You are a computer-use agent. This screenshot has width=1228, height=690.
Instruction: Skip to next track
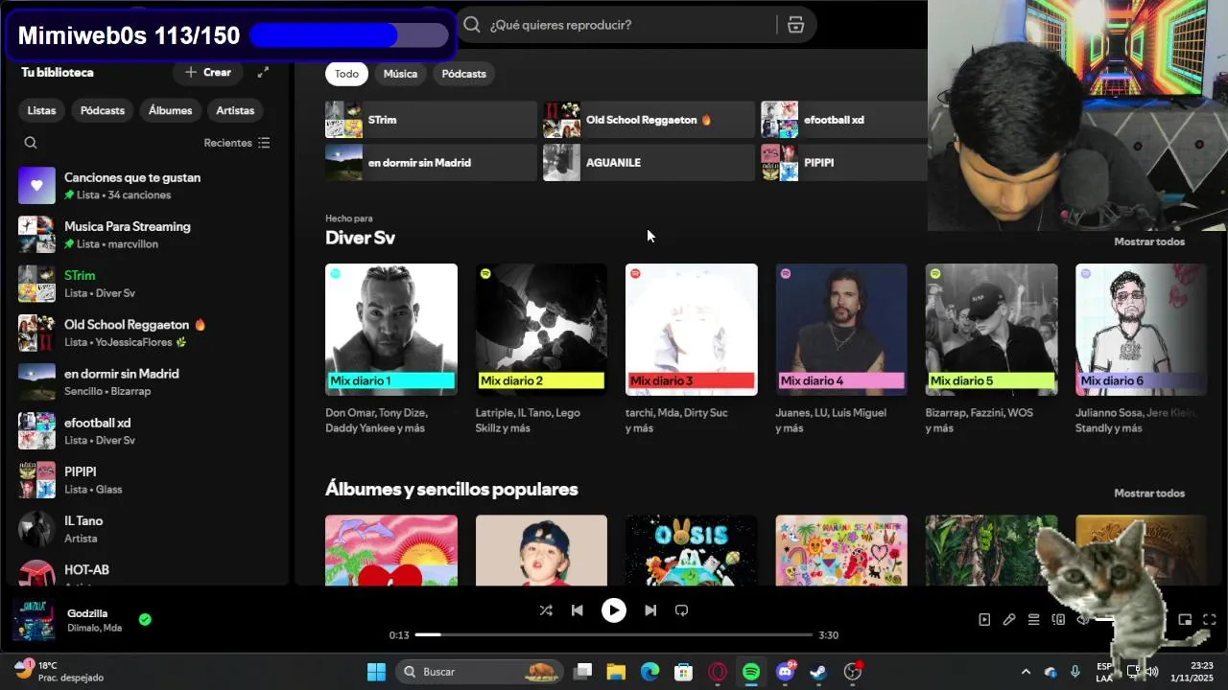650,610
